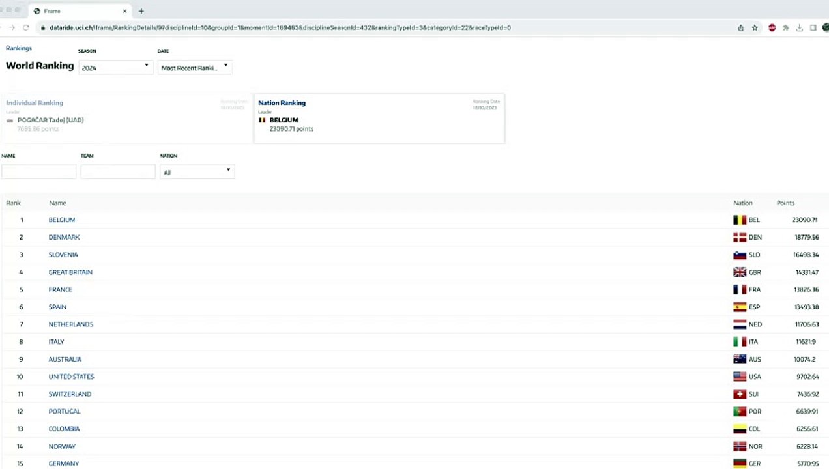
Task: Open the Season 2024 dropdown
Action: coord(115,67)
